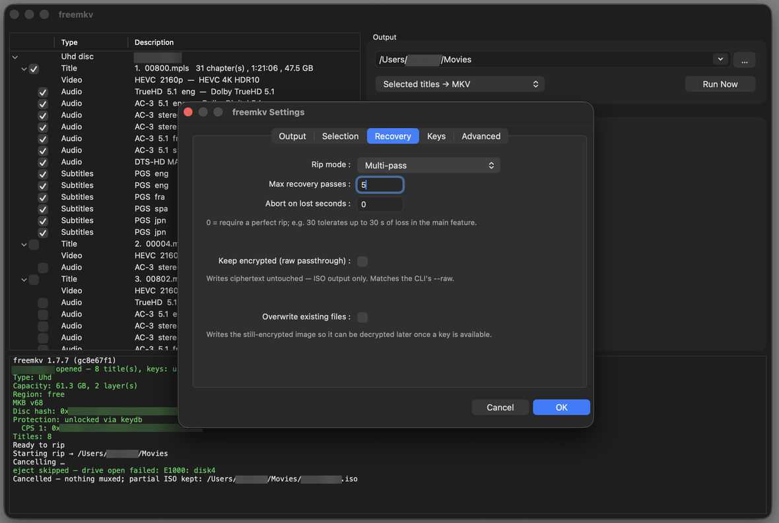Open the Advanced settings tab
779x523 pixels.
point(481,136)
